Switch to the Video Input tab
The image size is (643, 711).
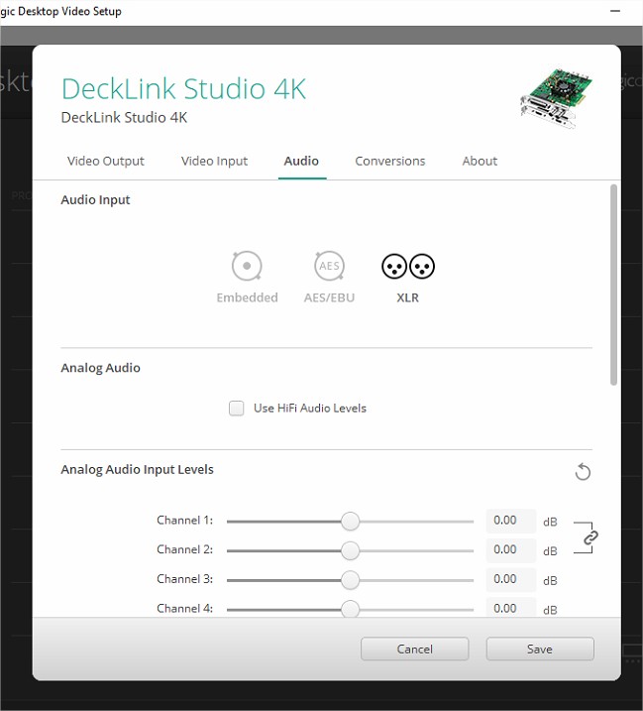click(x=214, y=161)
